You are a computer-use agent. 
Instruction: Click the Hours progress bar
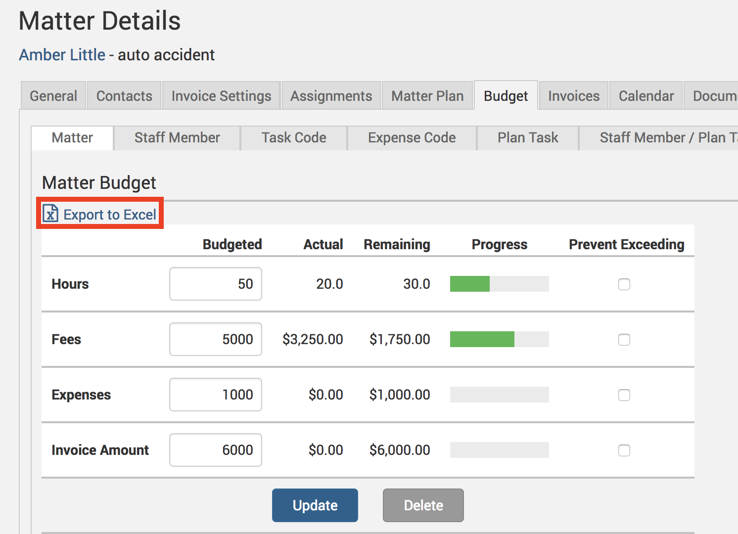(499, 284)
